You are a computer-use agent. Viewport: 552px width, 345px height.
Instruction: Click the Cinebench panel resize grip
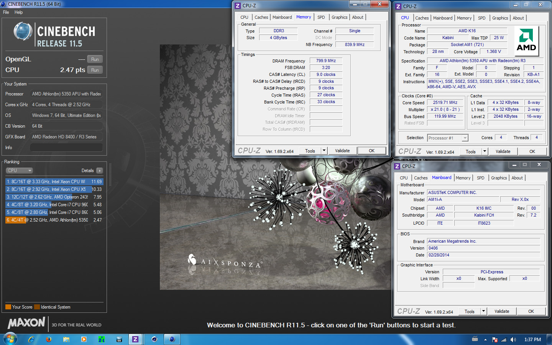click(110, 175)
